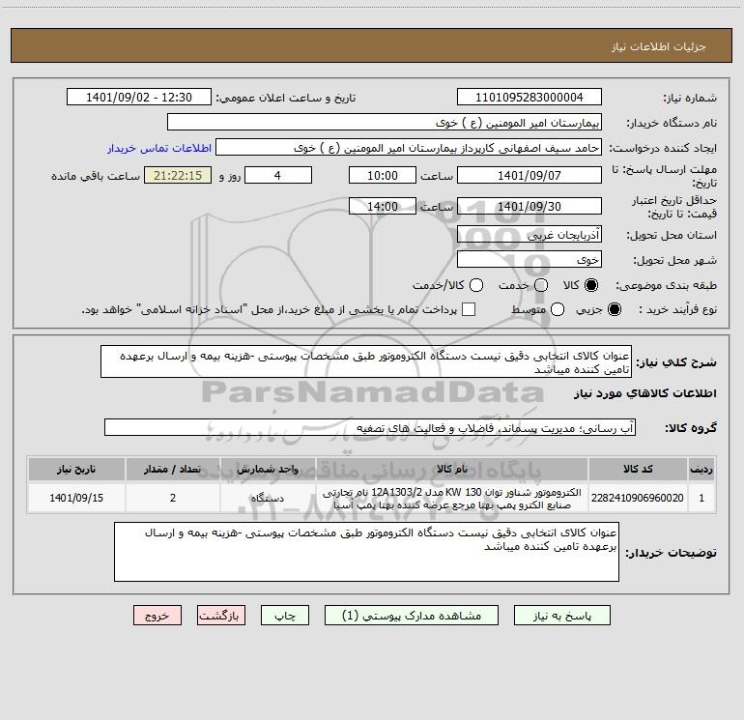Click the deadline date field 1401/09/07
Screen dimensions: 744x720
pos(529,175)
